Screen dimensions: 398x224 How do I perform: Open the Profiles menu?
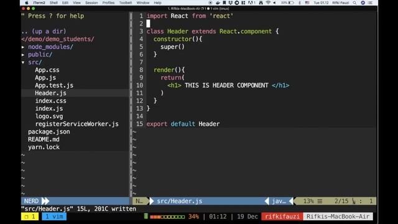click(x=108, y=2)
